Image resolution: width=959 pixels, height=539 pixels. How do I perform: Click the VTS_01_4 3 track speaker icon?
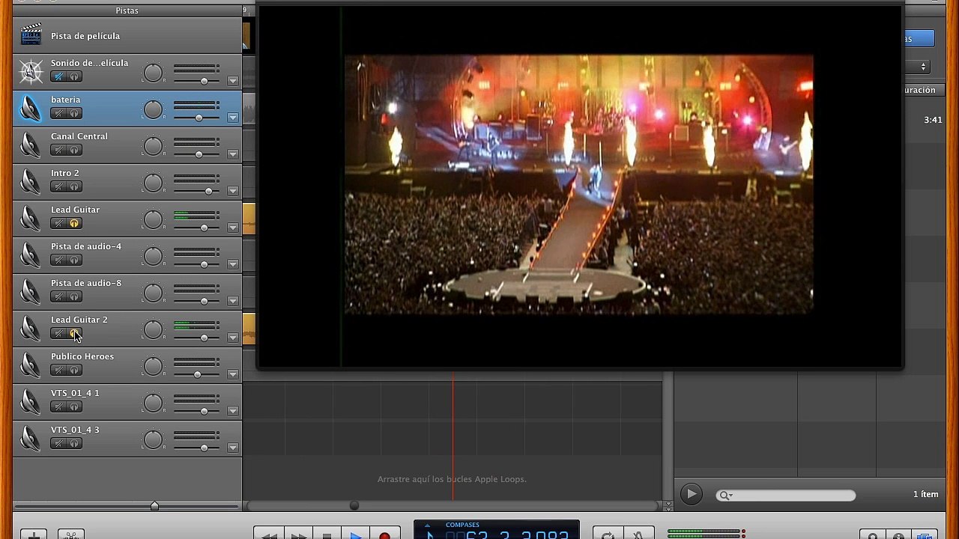point(31,439)
